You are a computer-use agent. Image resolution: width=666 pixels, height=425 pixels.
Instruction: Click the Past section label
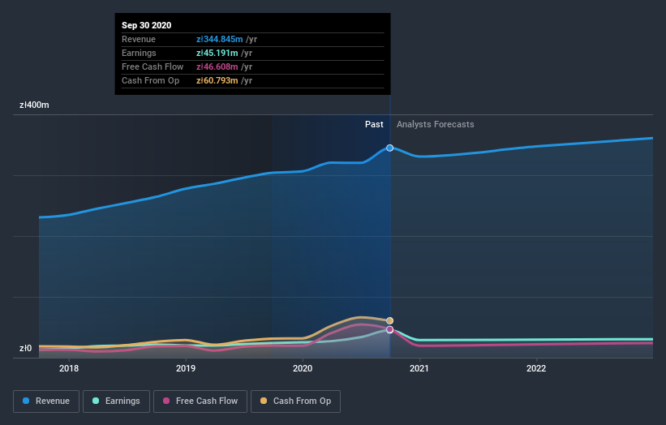tap(374, 124)
